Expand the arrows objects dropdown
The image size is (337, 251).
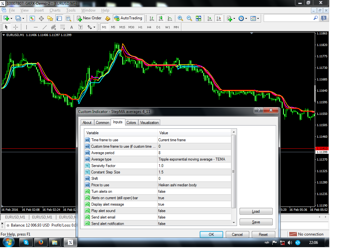click(94, 27)
